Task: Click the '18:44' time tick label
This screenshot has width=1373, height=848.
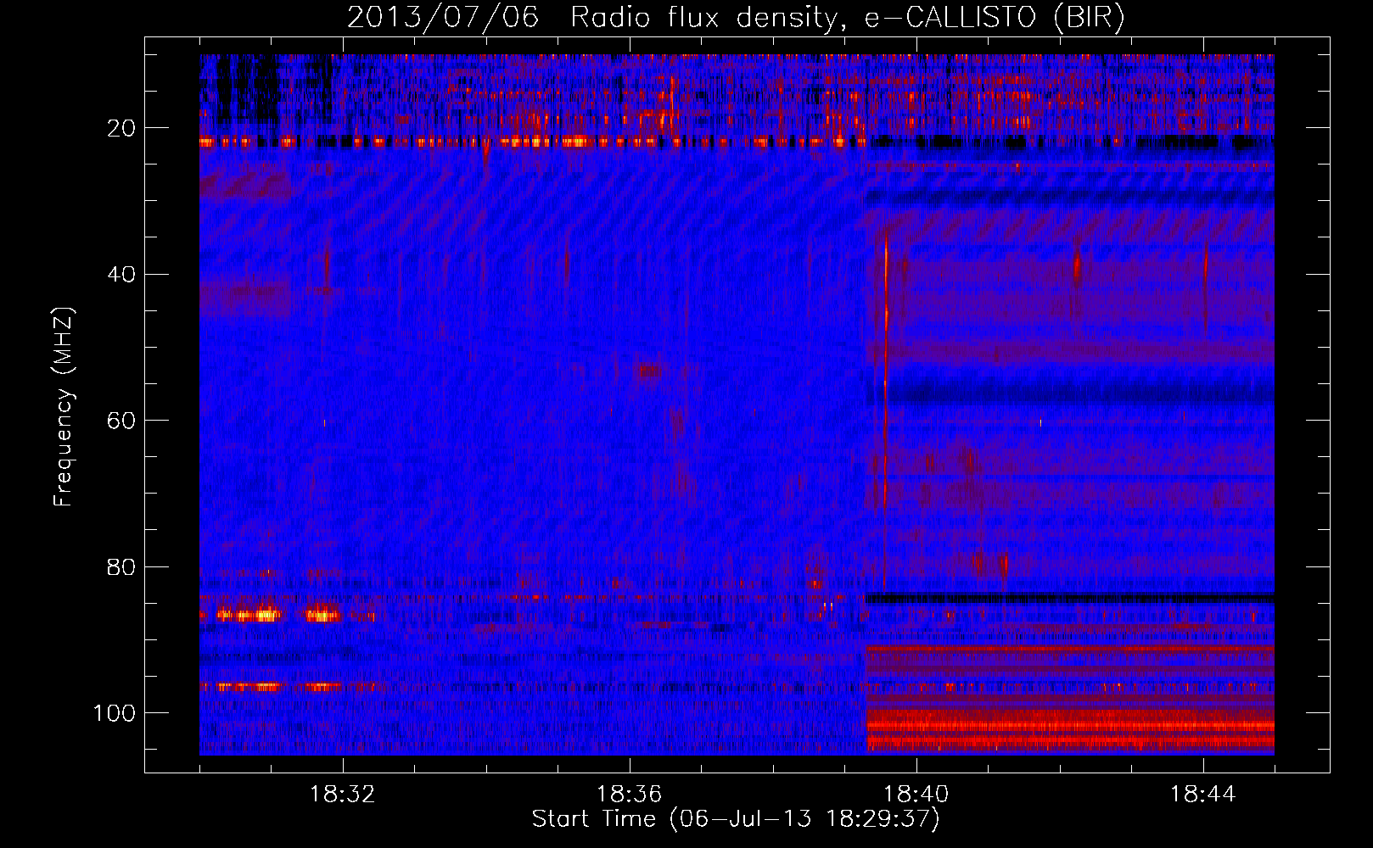Action: pos(1203,795)
